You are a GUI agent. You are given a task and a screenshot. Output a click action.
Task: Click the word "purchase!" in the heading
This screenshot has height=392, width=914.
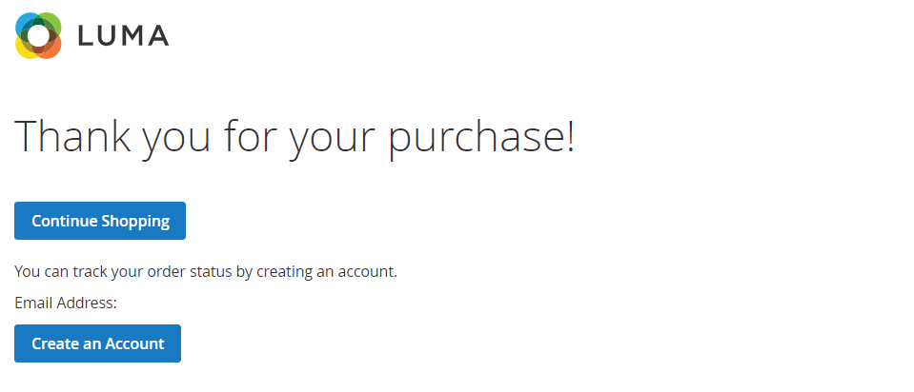(481, 137)
